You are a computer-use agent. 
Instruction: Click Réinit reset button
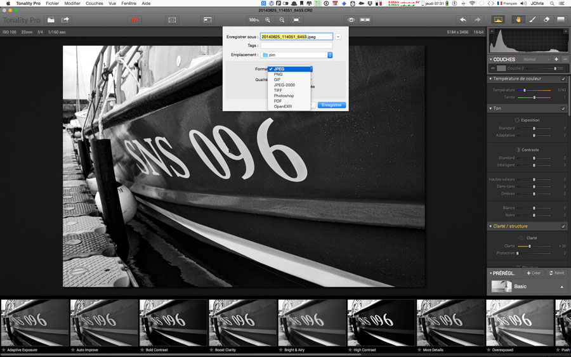[x=557, y=273]
